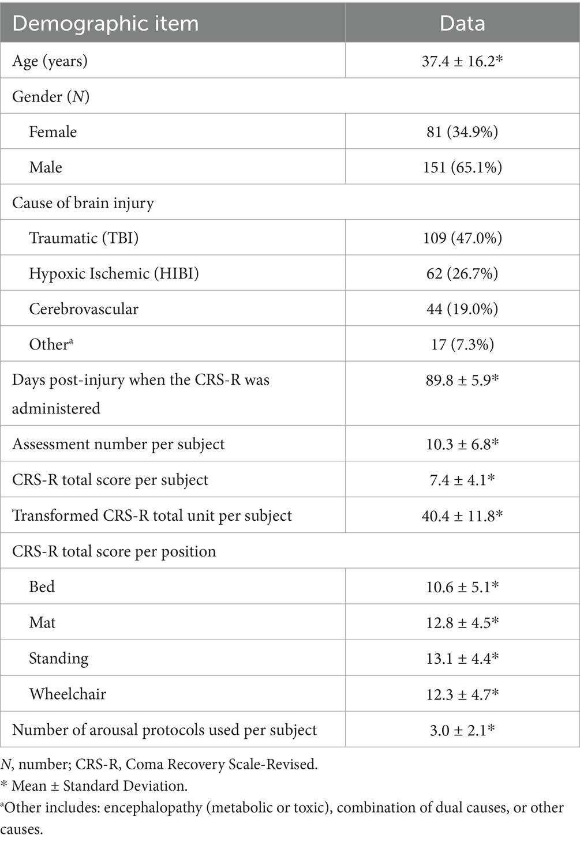The image size is (580, 842).
Task: Click the Cerebrovascular value 44 (19.0%)
Action: (x=462, y=309)
